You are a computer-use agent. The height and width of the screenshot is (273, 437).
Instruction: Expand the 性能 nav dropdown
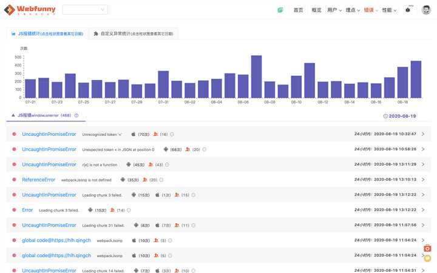pyautogui.click(x=389, y=10)
